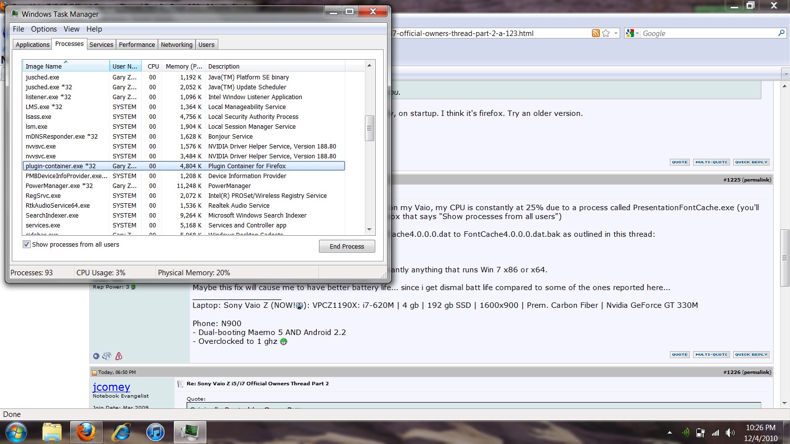Click the user online status icon

[x=96, y=356]
